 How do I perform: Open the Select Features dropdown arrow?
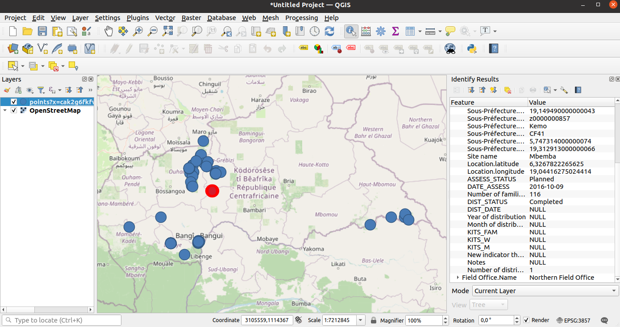(23, 66)
